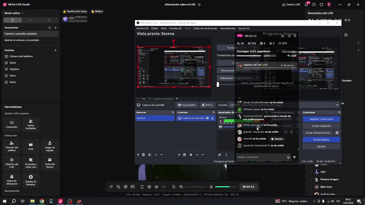The image size is (365, 205).
Task: Add a new source in Fuentes
Action: [55, 50]
